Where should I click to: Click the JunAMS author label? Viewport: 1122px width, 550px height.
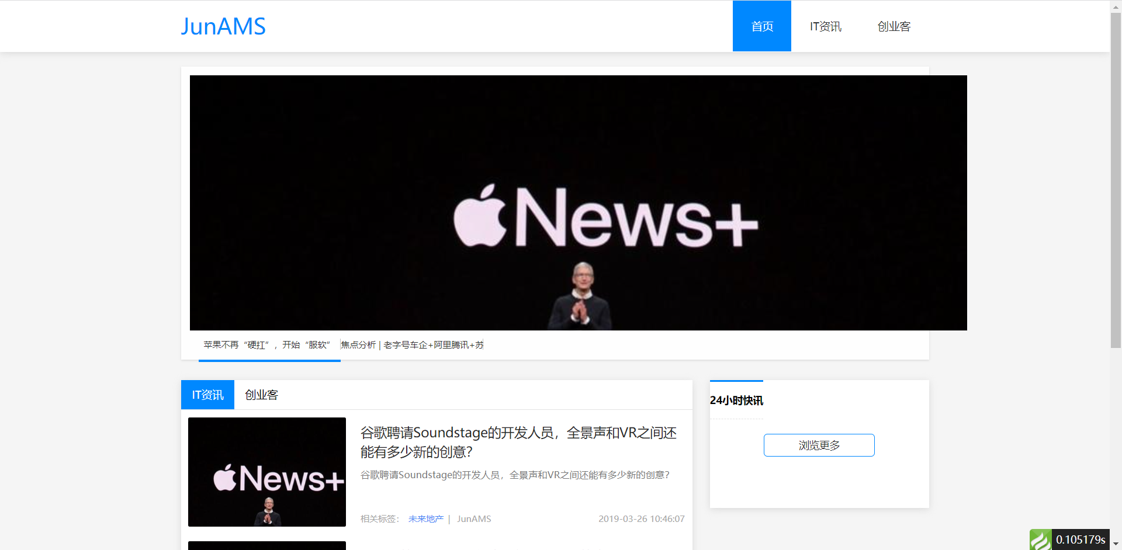[x=474, y=518]
